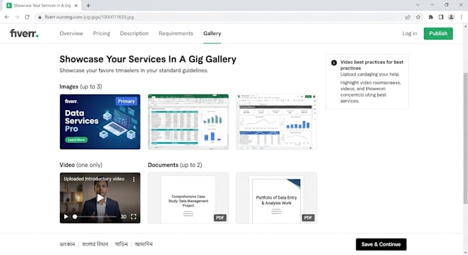Open the dashboard charts screenshot thumbnail
The height and width of the screenshot is (255, 468).
277,122
